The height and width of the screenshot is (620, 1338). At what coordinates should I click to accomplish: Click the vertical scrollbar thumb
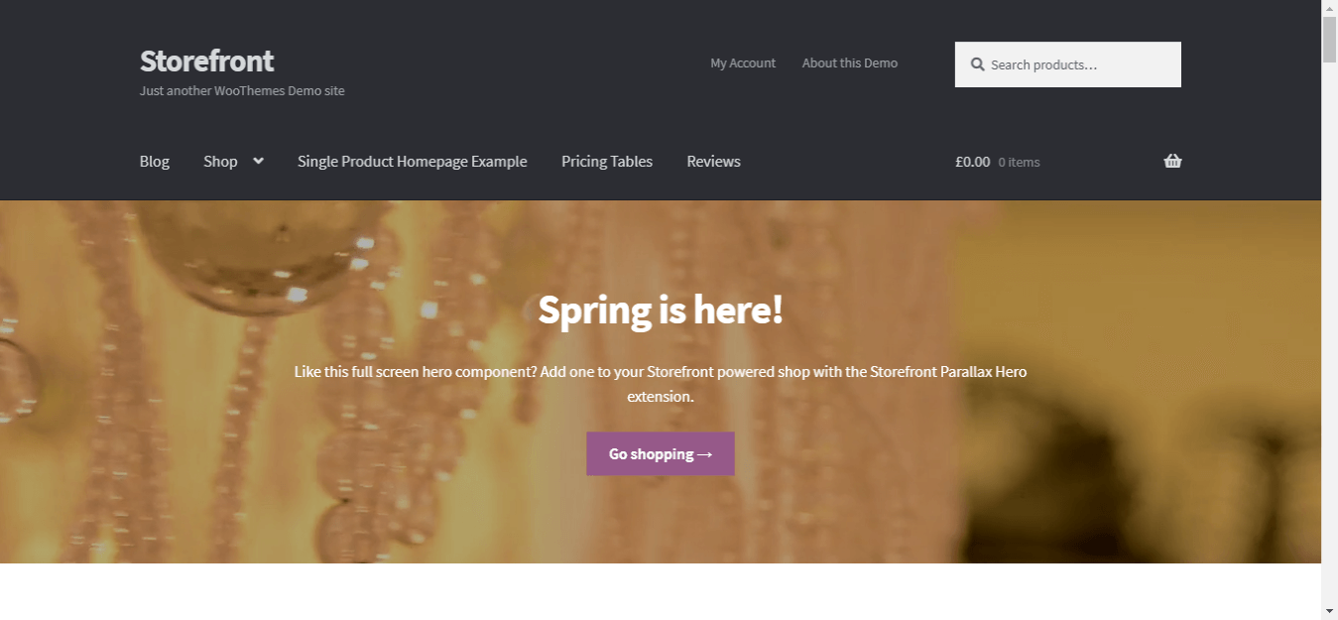coord(1329,40)
